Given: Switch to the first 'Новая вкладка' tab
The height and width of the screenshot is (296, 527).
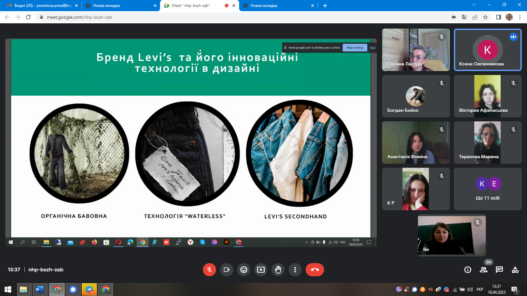Looking at the screenshot, I should click(121, 6).
